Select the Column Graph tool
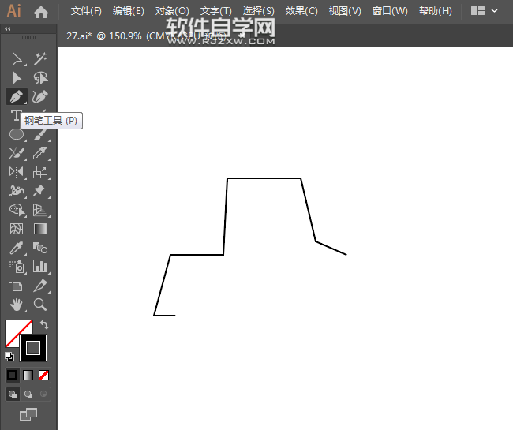The image size is (513, 430). click(40, 267)
